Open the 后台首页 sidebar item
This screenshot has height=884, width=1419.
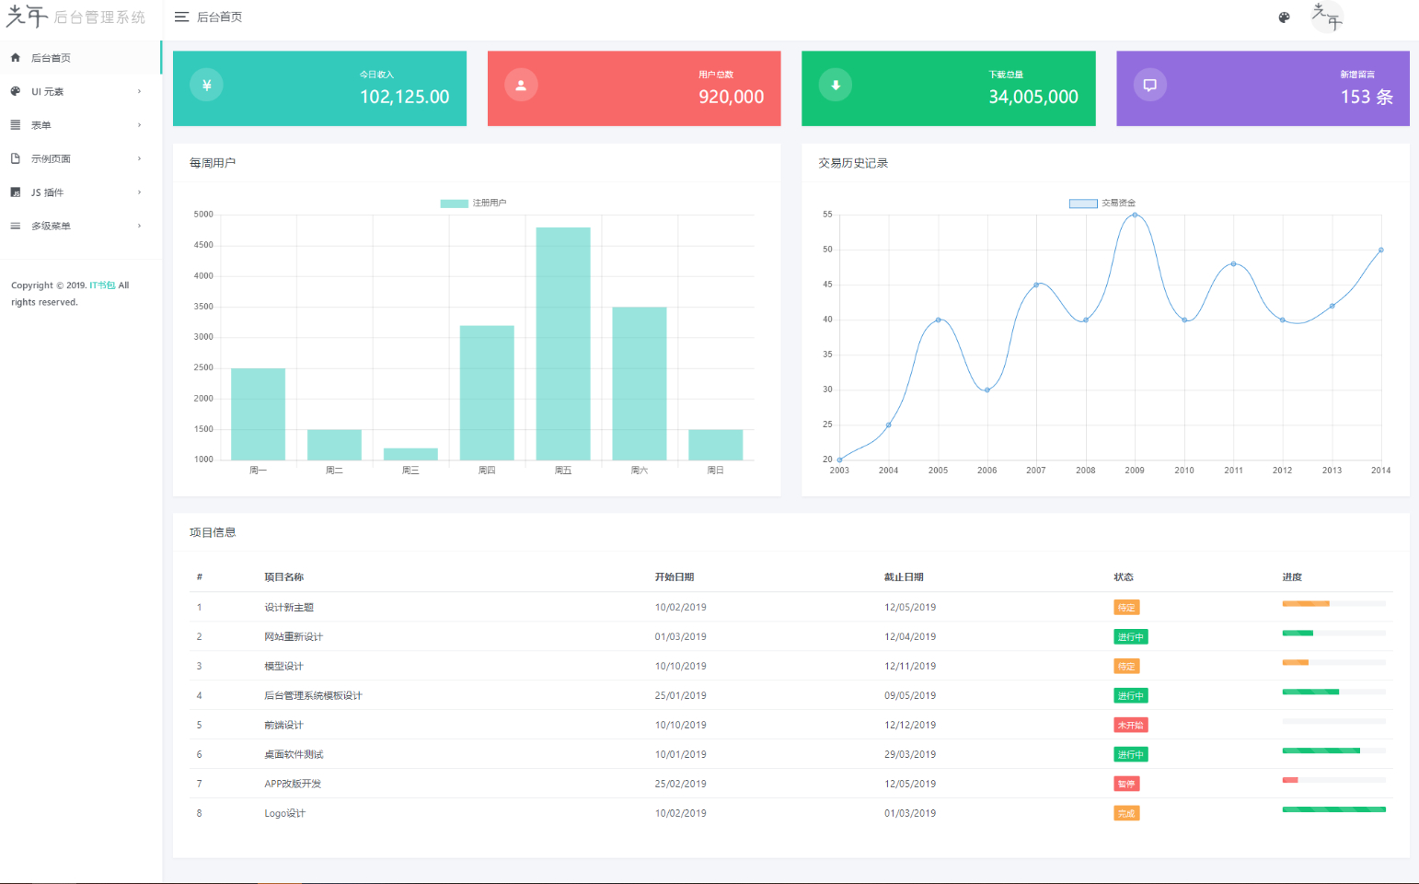tap(80, 58)
